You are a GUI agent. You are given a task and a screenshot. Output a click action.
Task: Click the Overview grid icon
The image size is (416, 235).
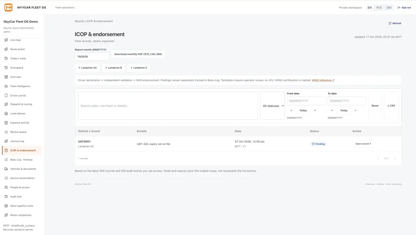(x=6, y=77)
